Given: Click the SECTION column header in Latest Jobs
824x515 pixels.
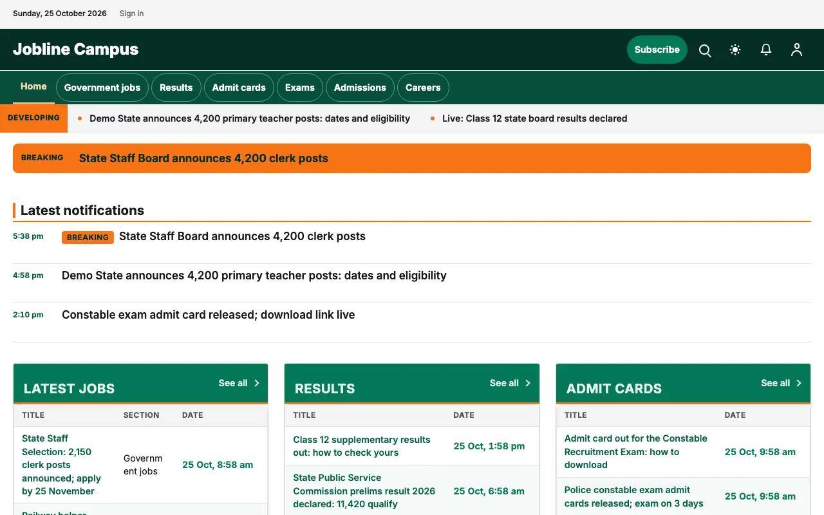Looking at the screenshot, I should coord(142,415).
